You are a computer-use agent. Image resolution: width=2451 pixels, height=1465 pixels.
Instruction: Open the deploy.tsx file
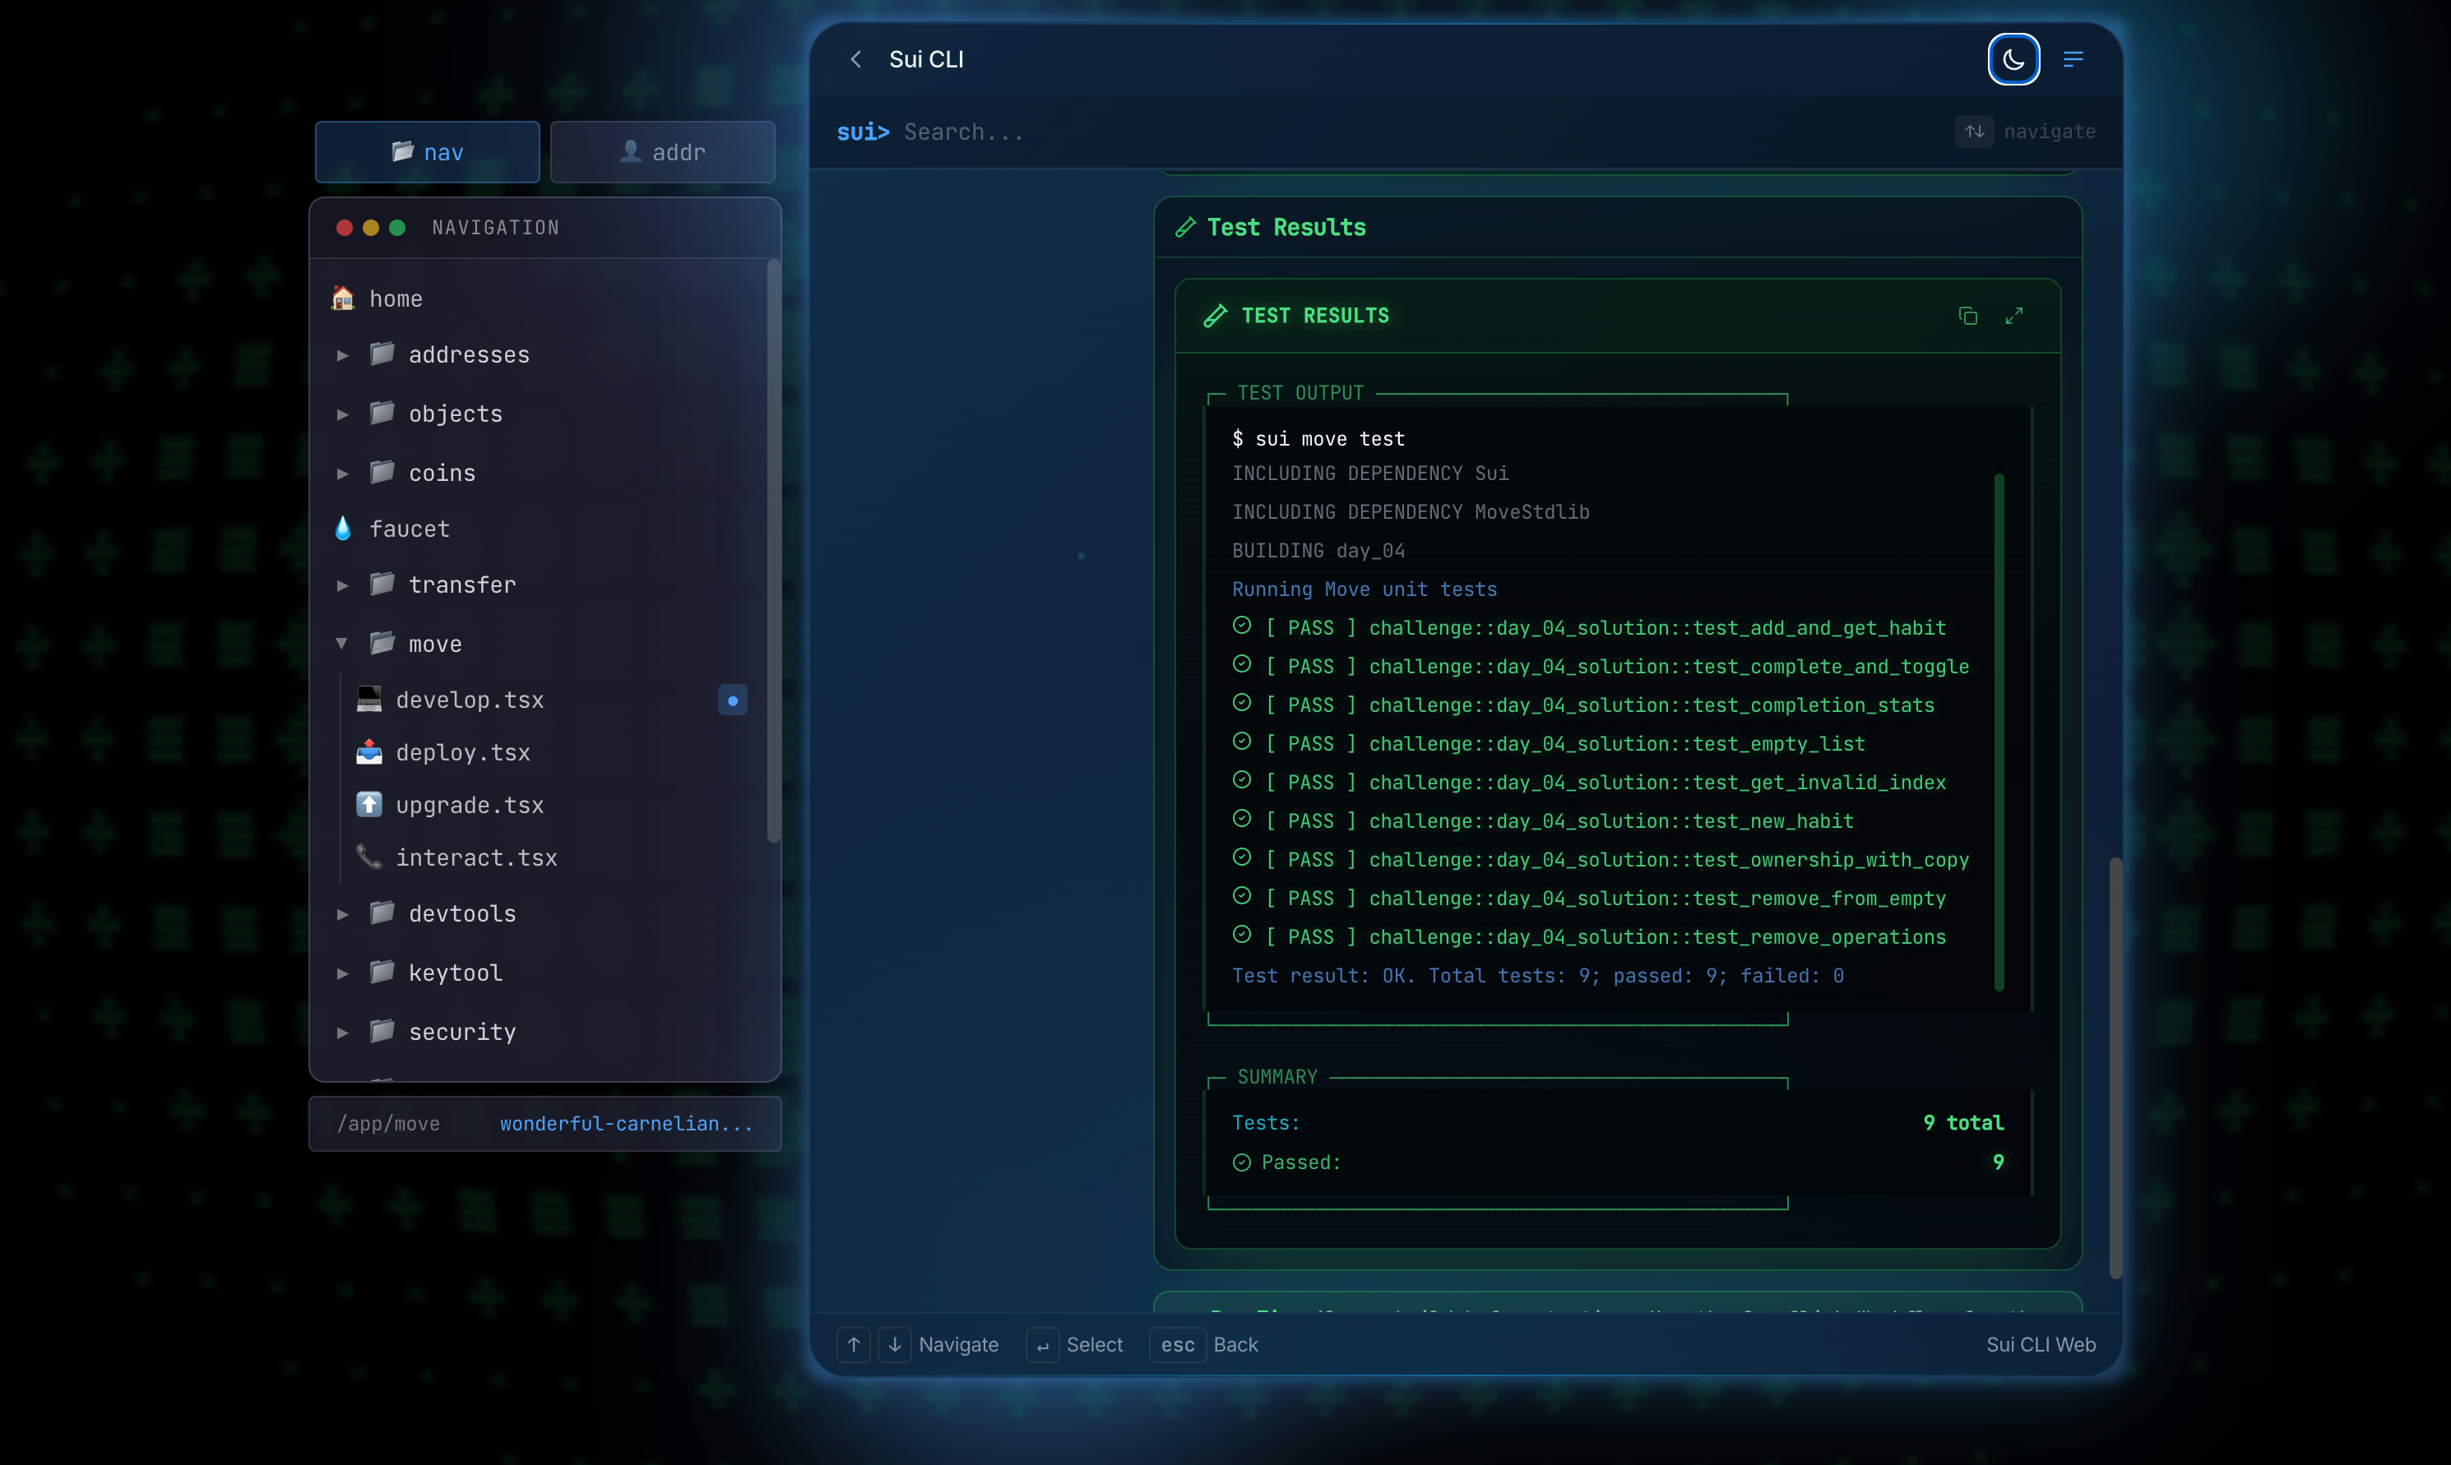point(462,752)
